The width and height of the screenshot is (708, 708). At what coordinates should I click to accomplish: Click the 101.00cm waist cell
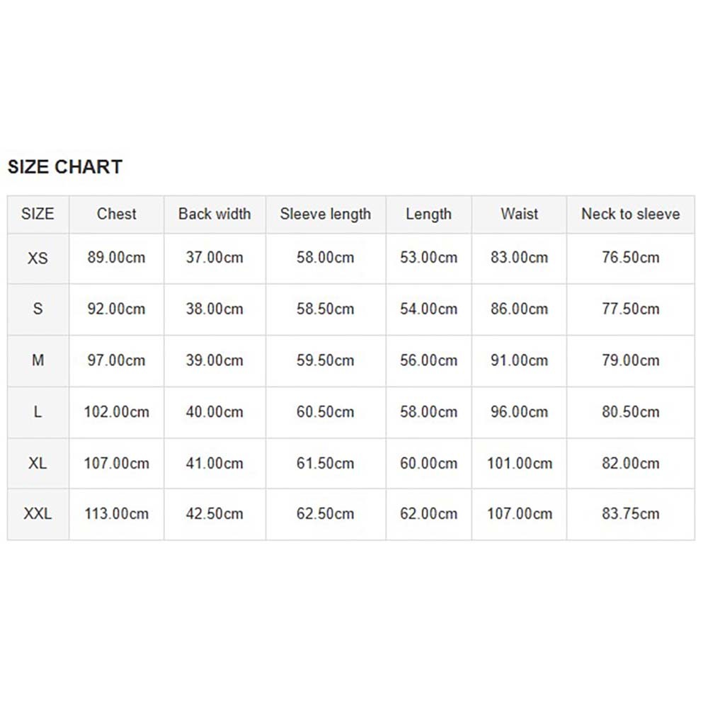pos(519,464)
